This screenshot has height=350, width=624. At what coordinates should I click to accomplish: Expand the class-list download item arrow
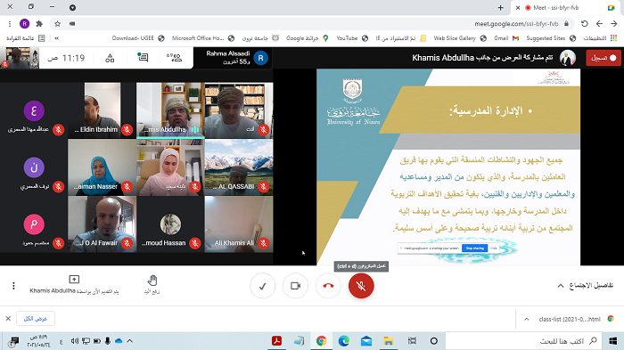(x=527, y=319)
